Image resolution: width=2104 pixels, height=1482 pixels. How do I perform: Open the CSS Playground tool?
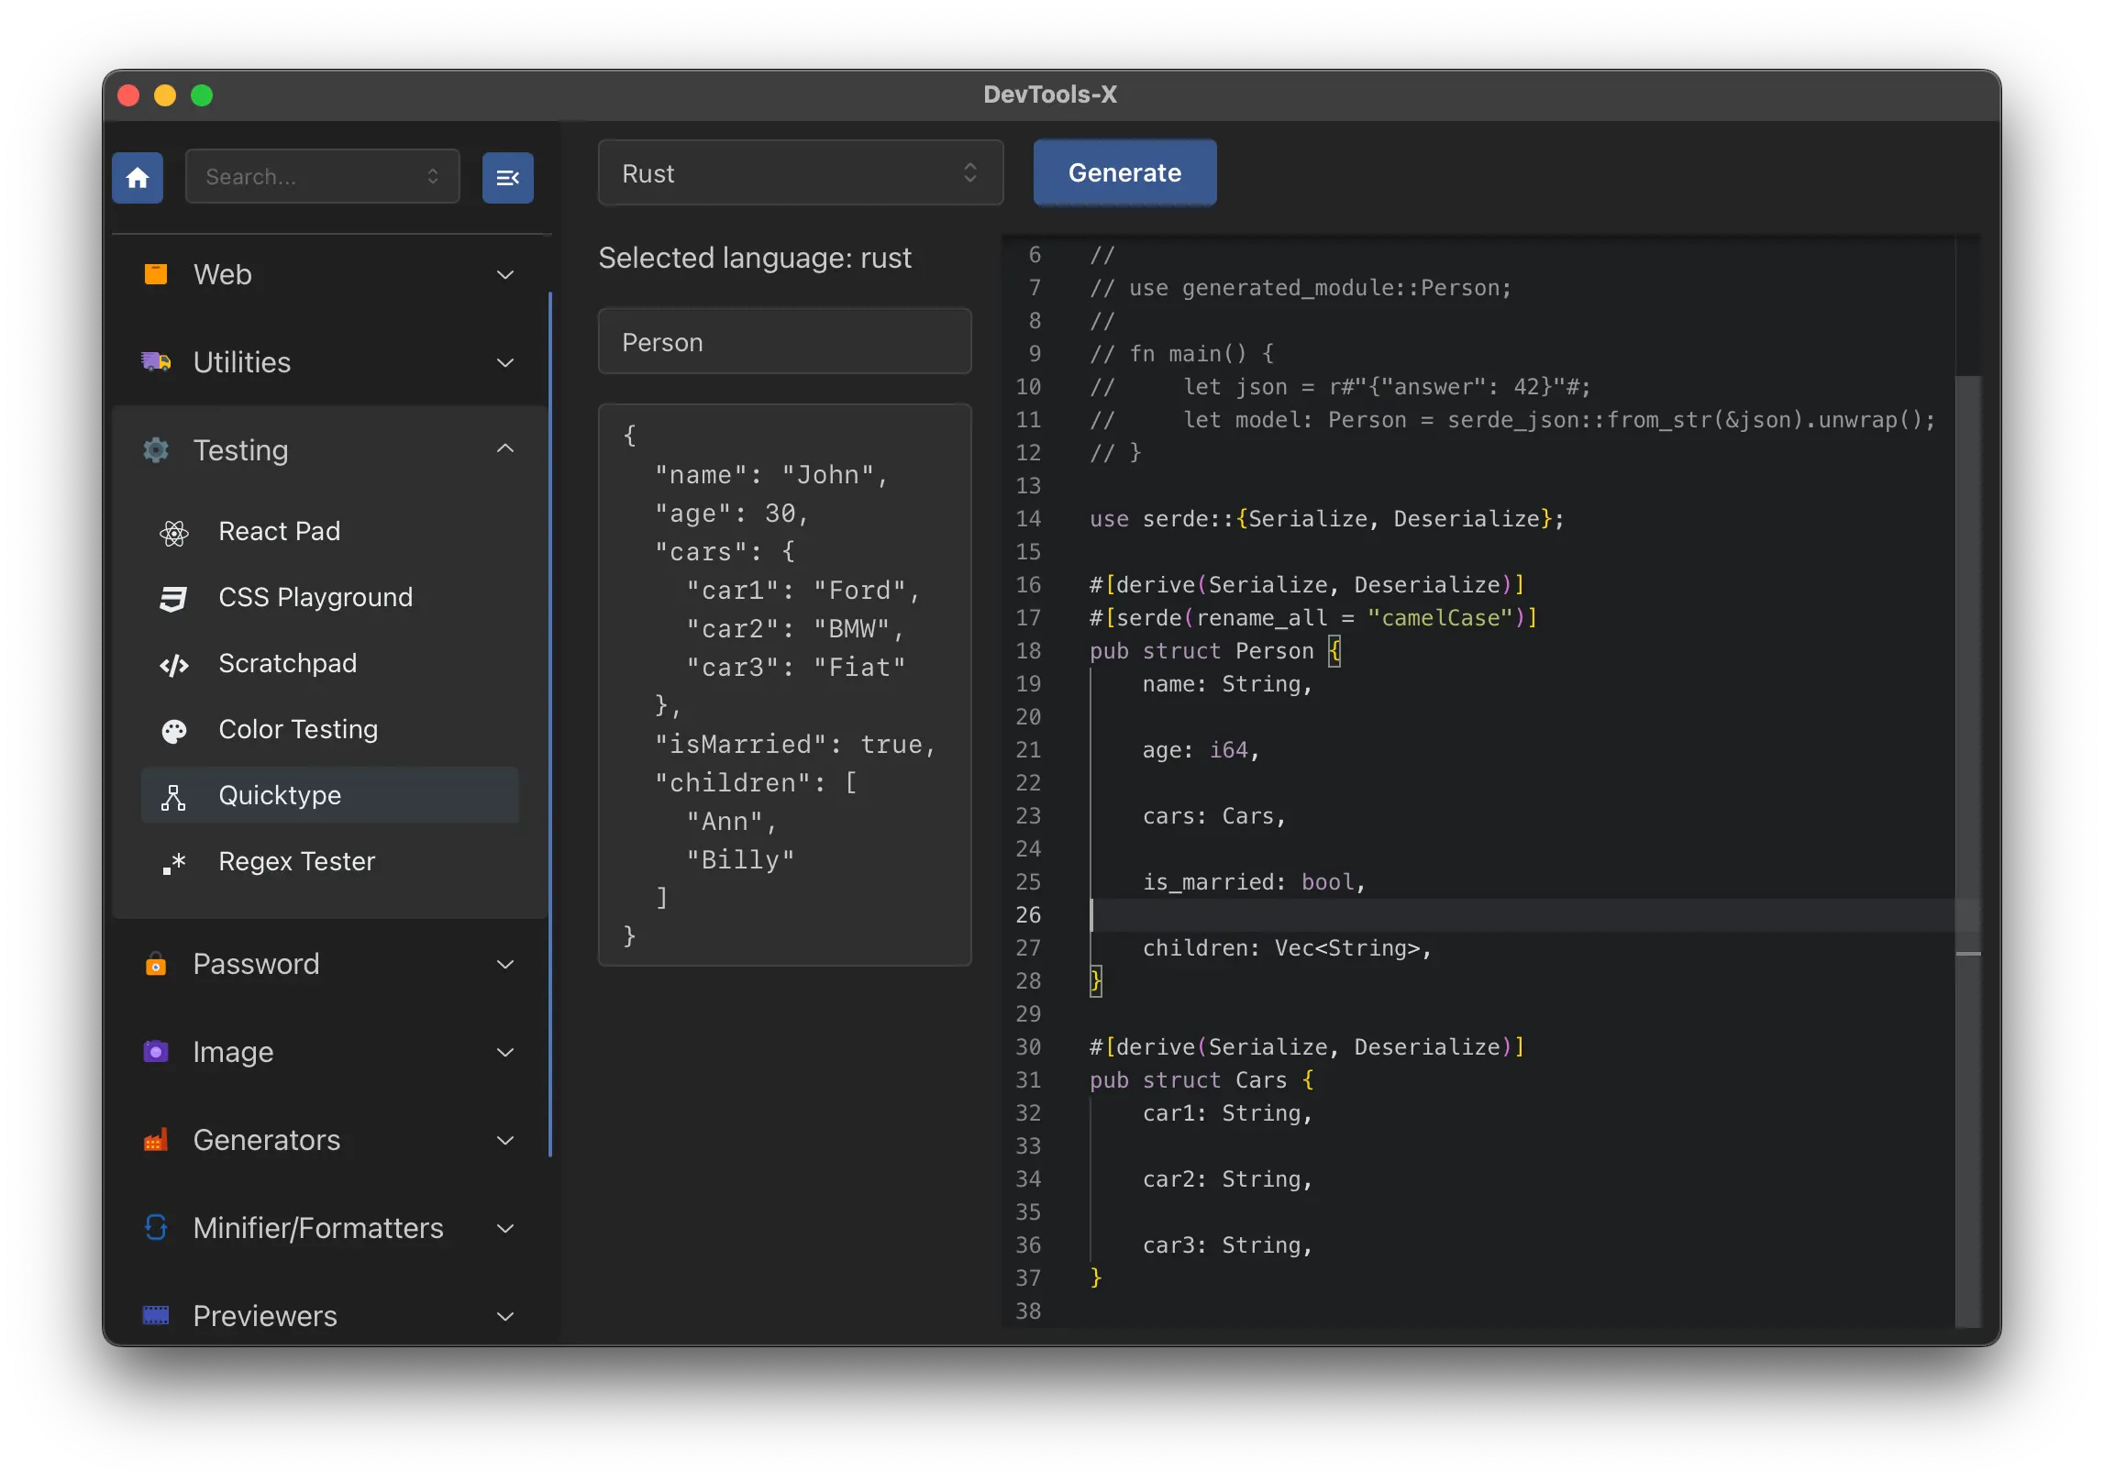point(330,598)
